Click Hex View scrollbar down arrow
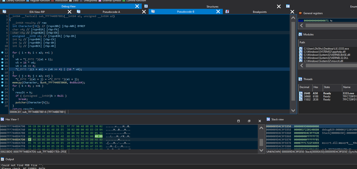 261,150
